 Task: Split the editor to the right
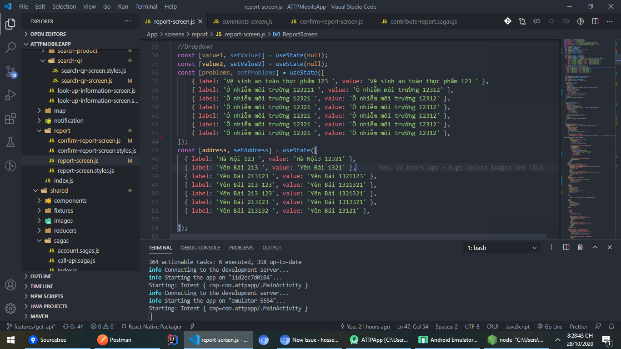pyautogui.click(x=595, y=21)
